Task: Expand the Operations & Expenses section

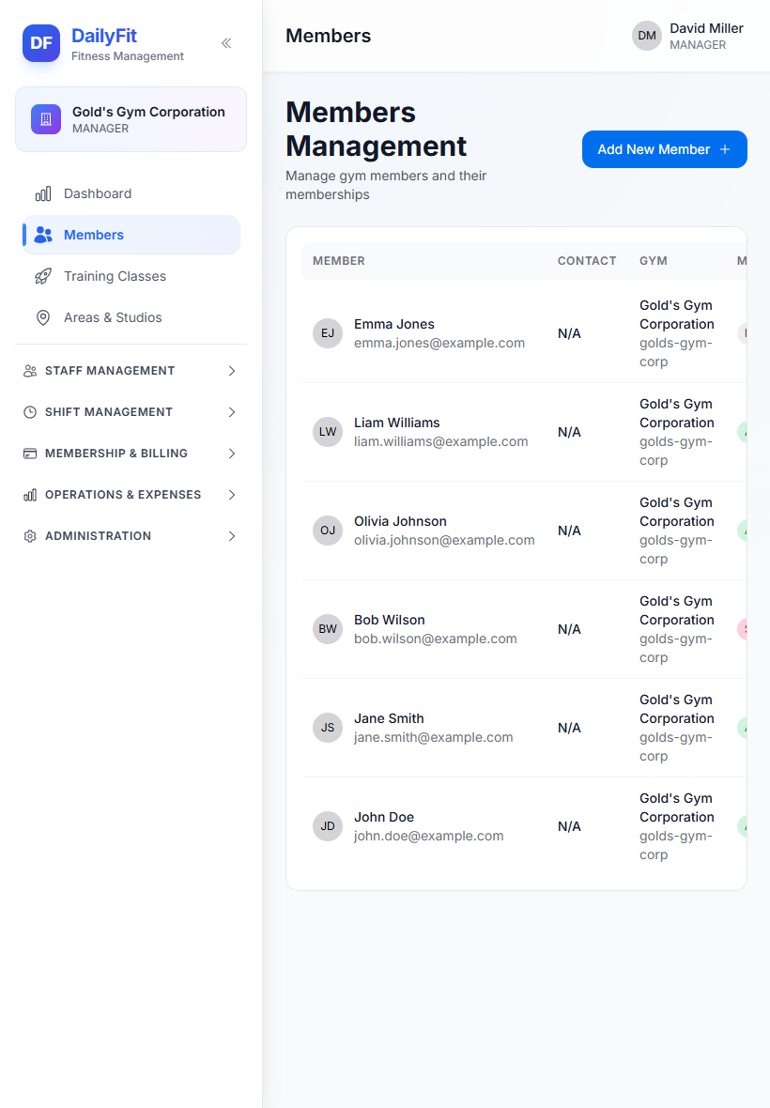Action: (x=131, y=495)
